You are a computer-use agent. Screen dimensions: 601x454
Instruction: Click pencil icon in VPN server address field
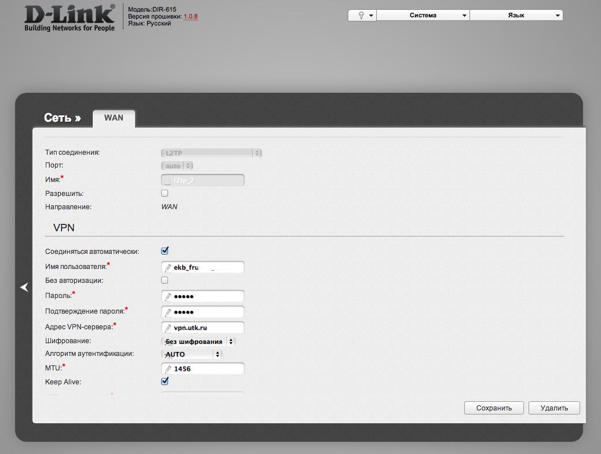pos(168,328)
